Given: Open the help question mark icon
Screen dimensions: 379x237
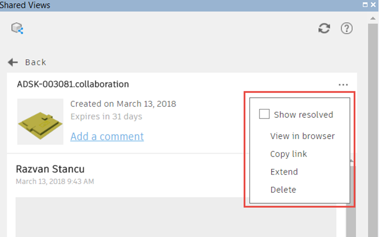Looking at the screenshot, I should (x=346, y=28).
